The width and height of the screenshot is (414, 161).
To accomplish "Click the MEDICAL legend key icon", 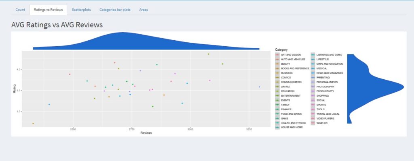I will tap(313, 68).
